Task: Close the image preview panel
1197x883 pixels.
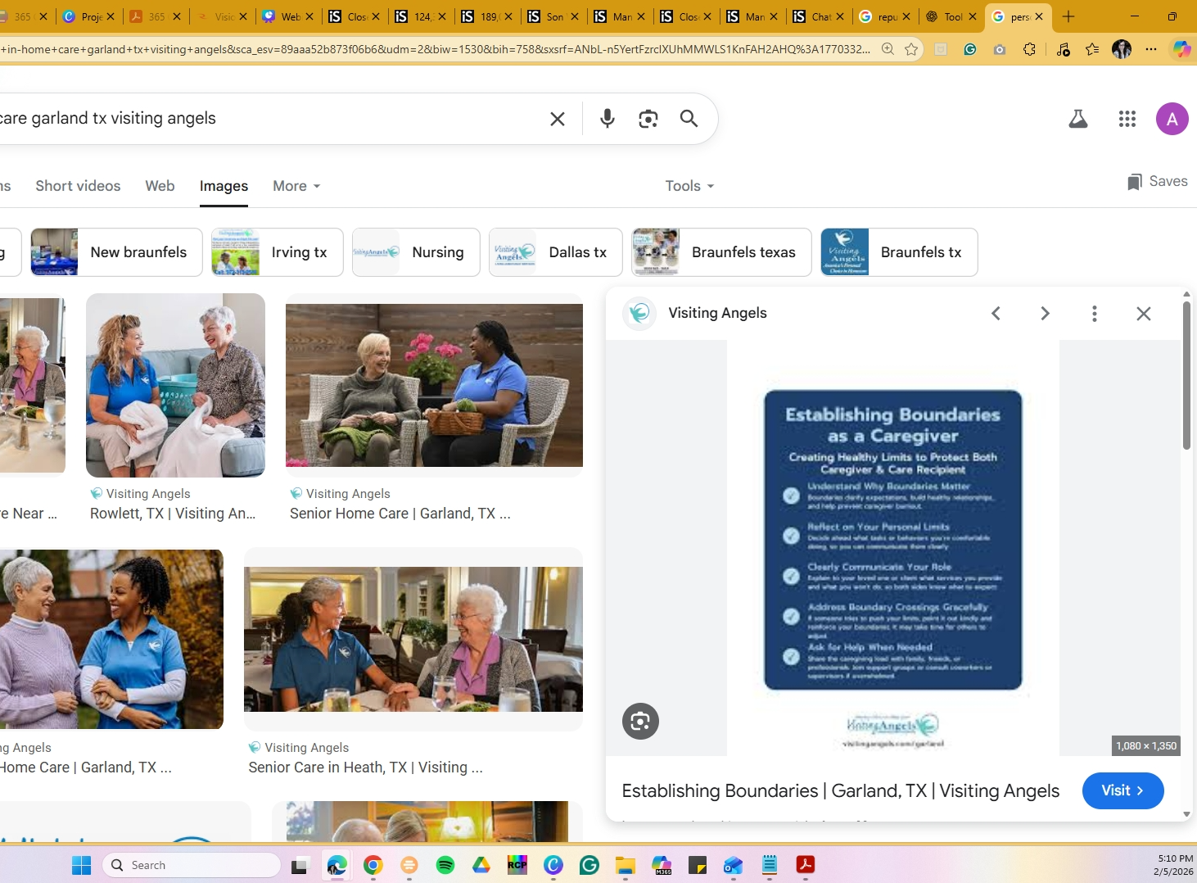Action: 1144,313
